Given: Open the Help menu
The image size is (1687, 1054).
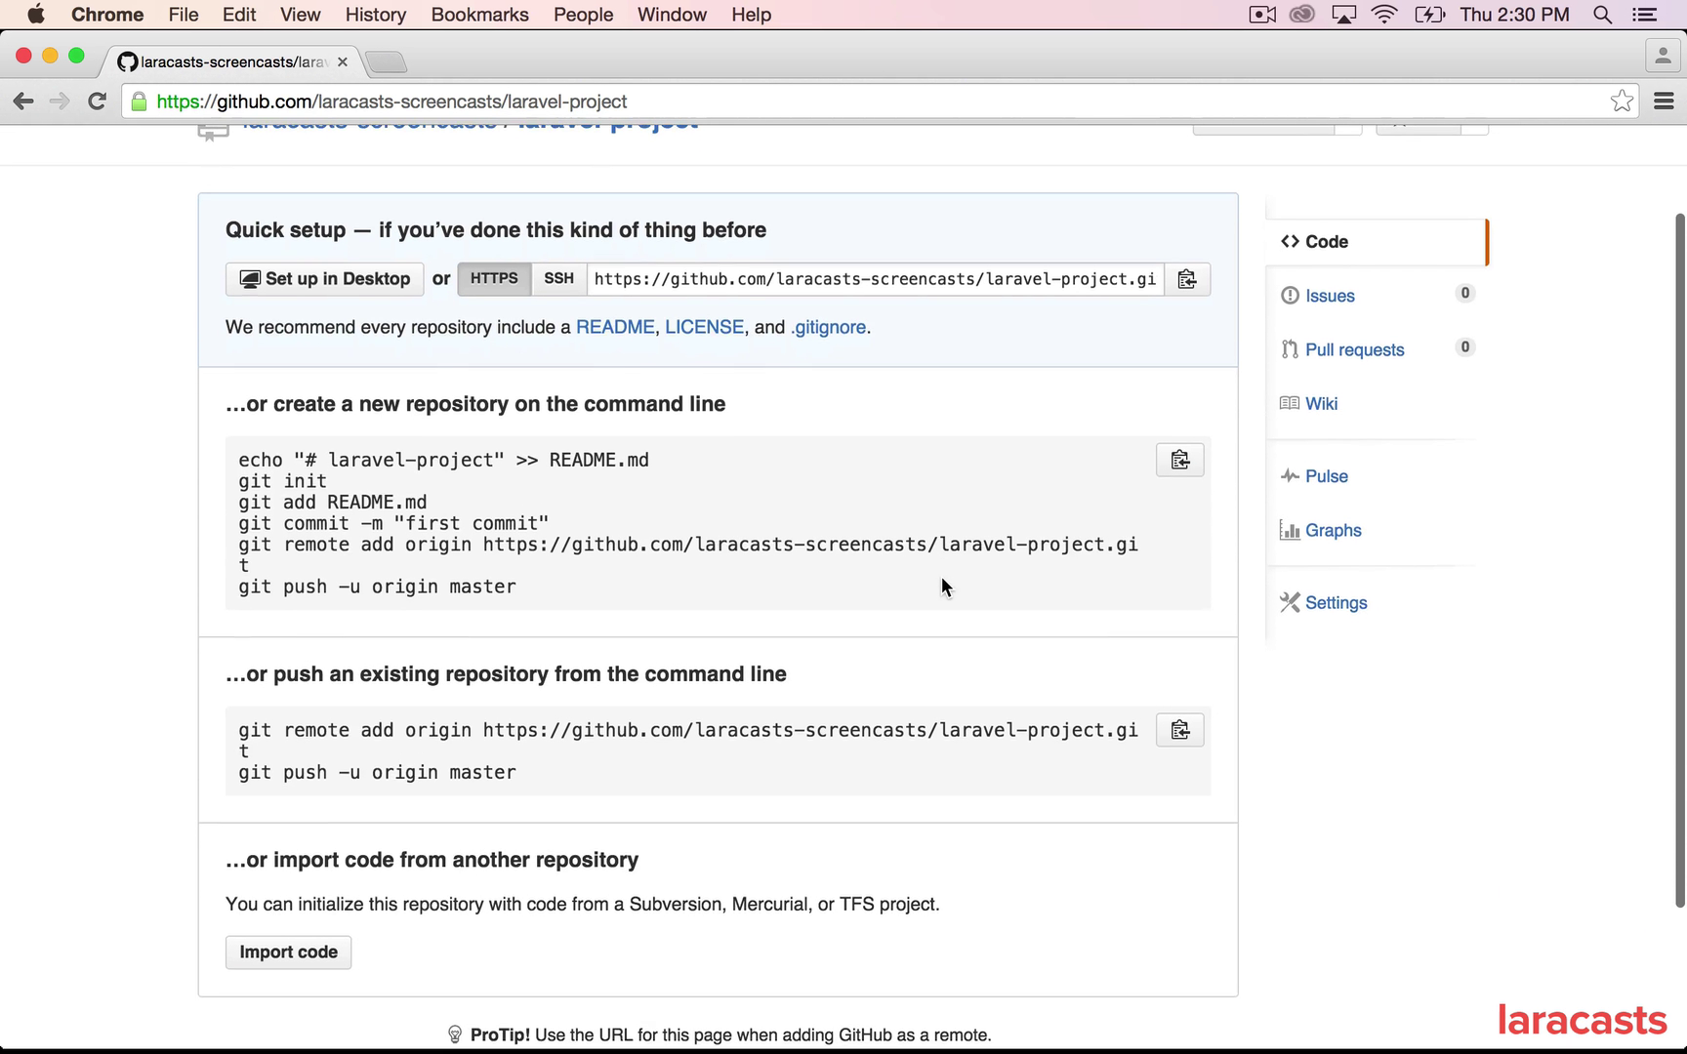Looking at the screenshot, I should [752, 15].
